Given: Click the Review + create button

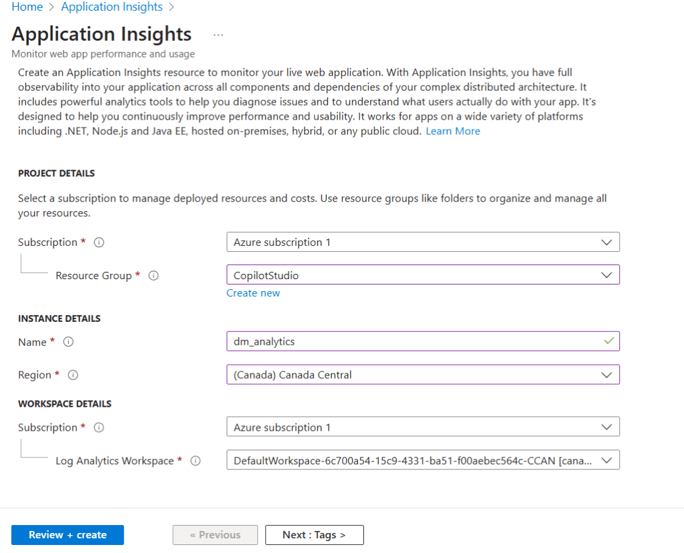Looking at the screenshot, I should pos(67,534).
